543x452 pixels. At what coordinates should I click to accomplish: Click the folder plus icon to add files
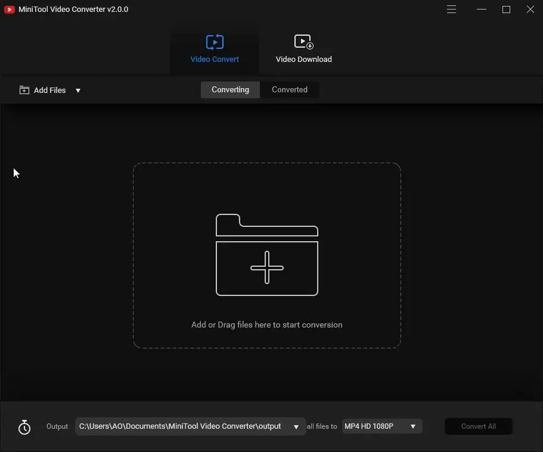pos(266,255)
